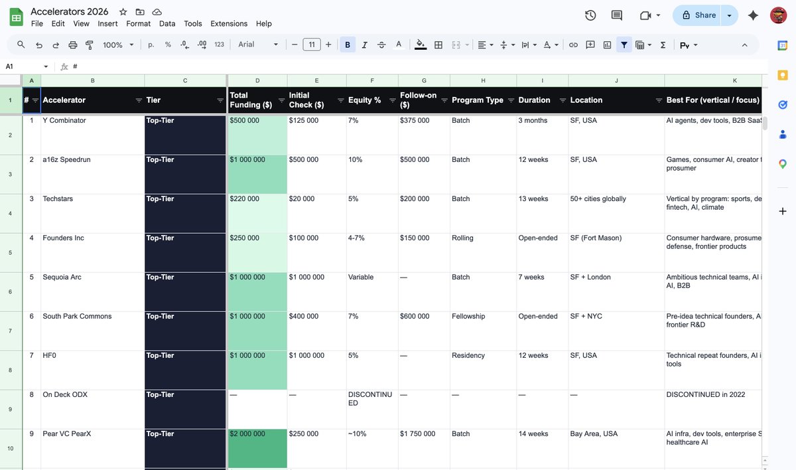796x470 pixels.
Task: Insert a chart from the toolbar
Action: pyautogui.click(x=607, y=44)
